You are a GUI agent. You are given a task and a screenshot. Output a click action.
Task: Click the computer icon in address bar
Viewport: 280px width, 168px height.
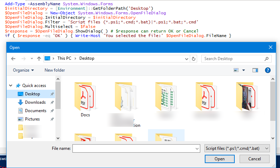47,58
